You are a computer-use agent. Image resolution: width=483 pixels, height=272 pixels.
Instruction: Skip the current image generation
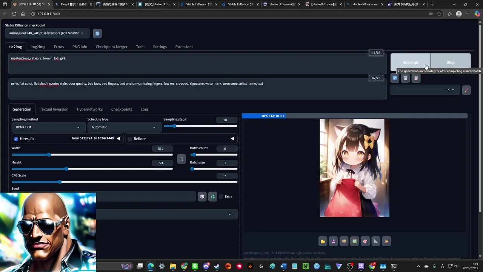451,62
